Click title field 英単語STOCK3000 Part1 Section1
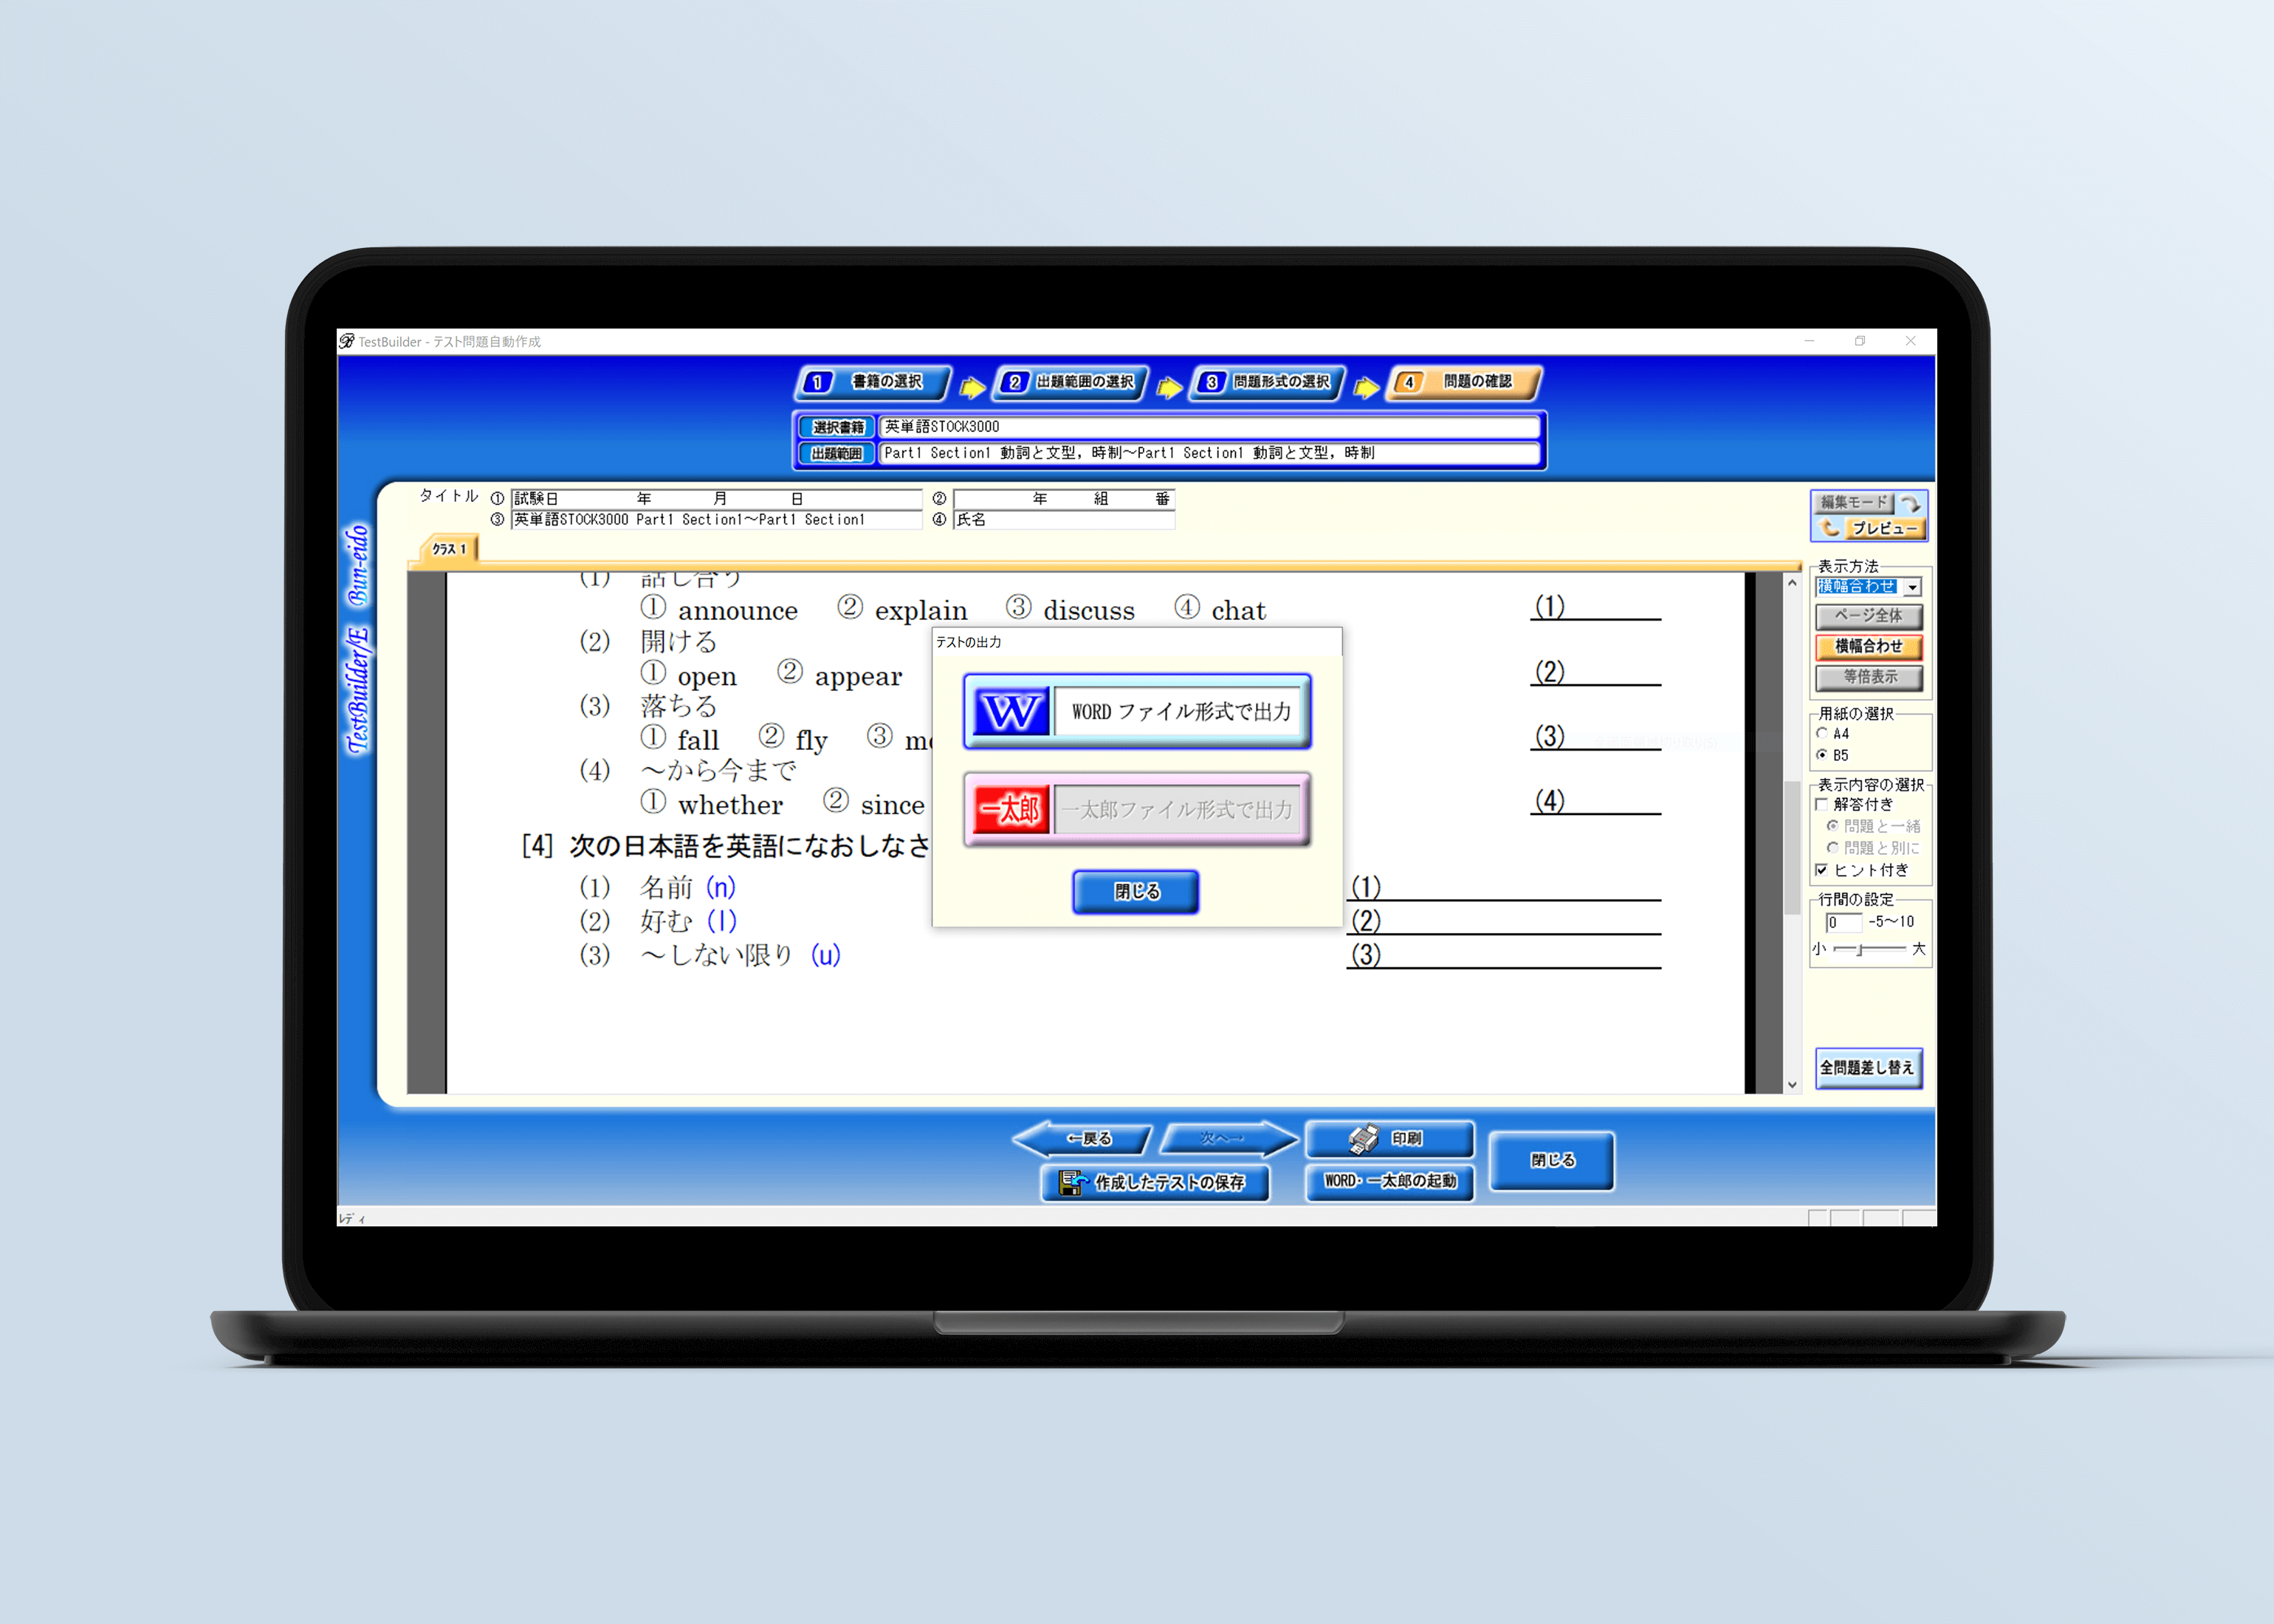 (716, 520)
